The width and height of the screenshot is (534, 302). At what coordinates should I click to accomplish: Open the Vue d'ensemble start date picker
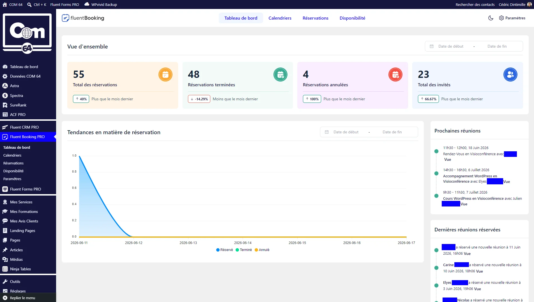coord(451,46)
